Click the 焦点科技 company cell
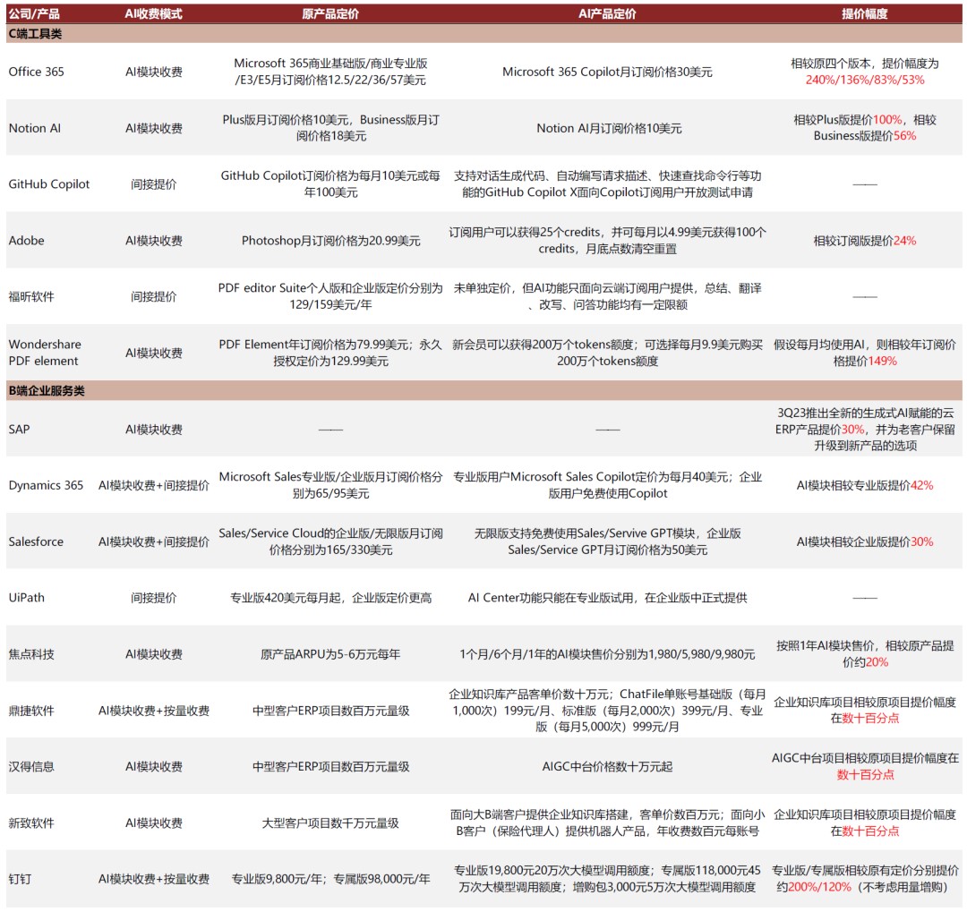The width and height of the screenshot is (967, 912). 31,654
